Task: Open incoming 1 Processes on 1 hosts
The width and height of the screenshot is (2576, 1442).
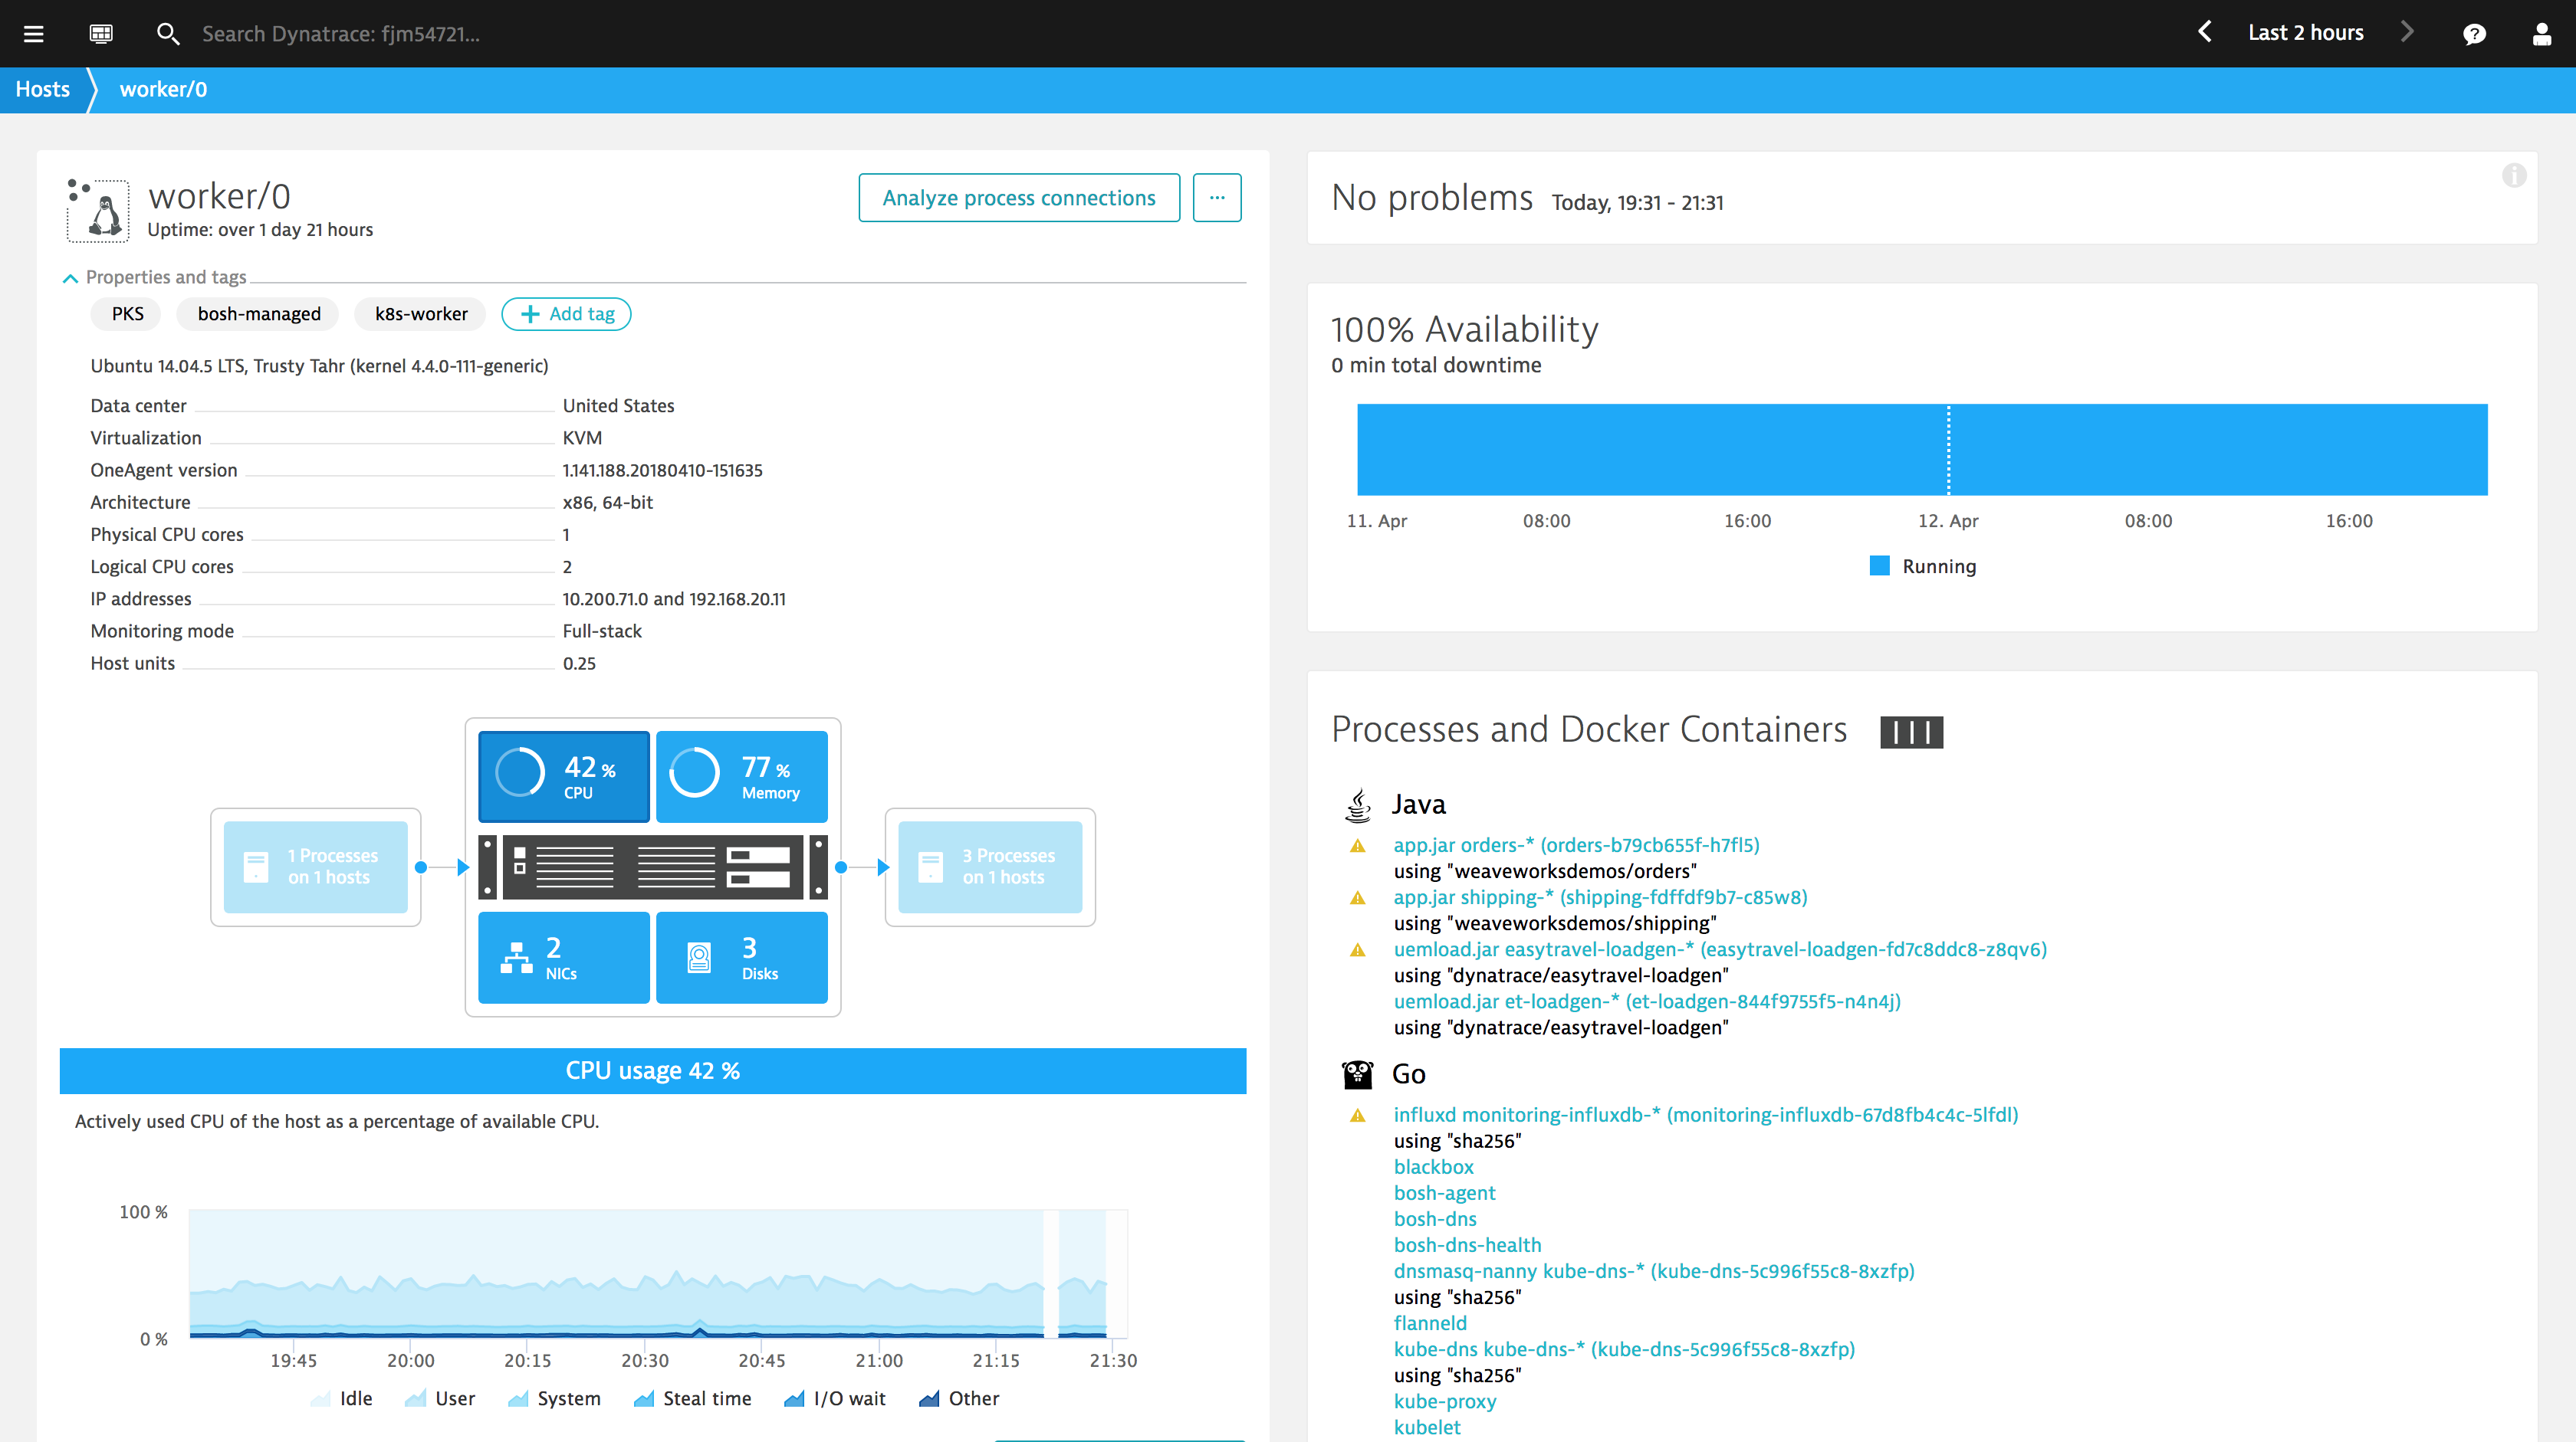Action: coord(316,867)
